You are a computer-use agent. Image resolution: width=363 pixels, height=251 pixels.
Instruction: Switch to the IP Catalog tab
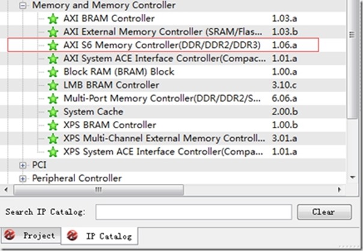coord(100,236)
